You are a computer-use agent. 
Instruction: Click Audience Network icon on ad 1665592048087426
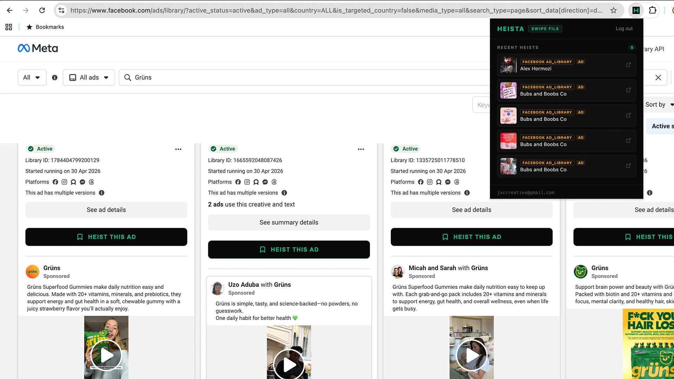pos(256,182)
